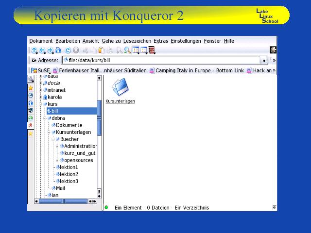Open the Dokument menu
Image resolution: width=311 pixels, height=233 pixels.
41,41
